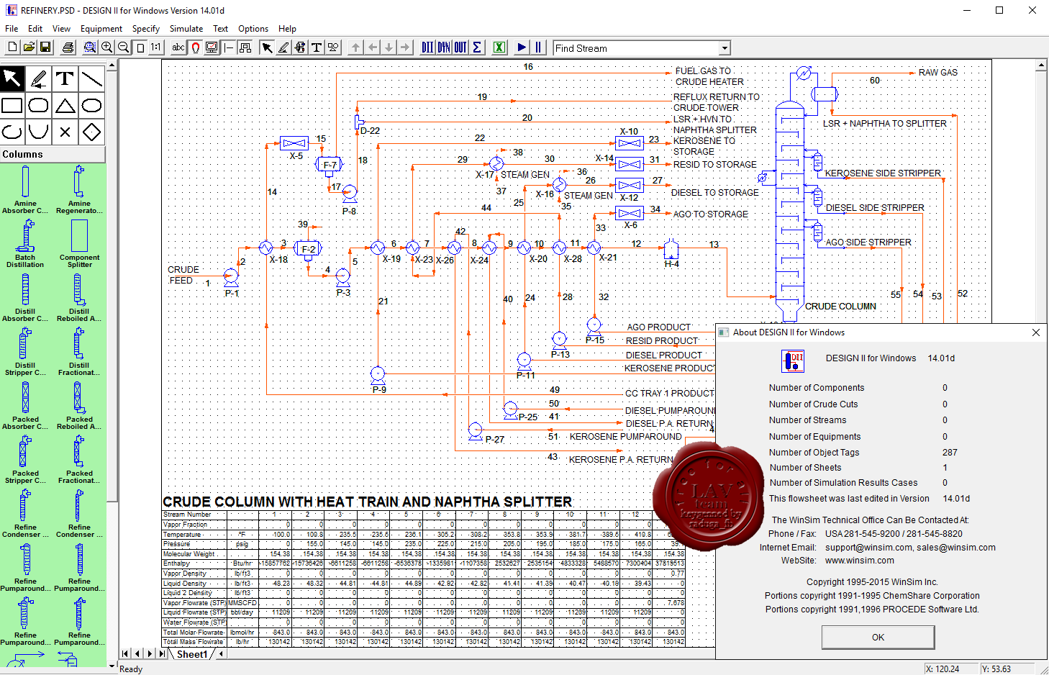Select the bold T text tool in toolbar
The image size is (1049, 675).
point(317,47)
